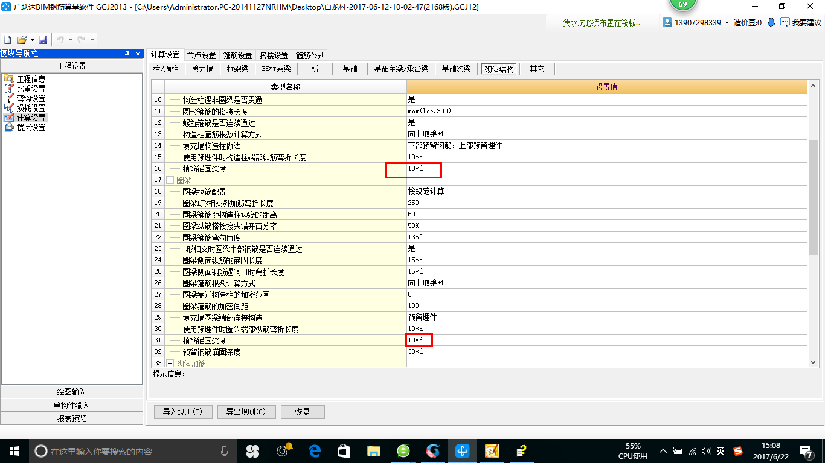
Task: Click the notification bell icon
Action: (771, 22)
